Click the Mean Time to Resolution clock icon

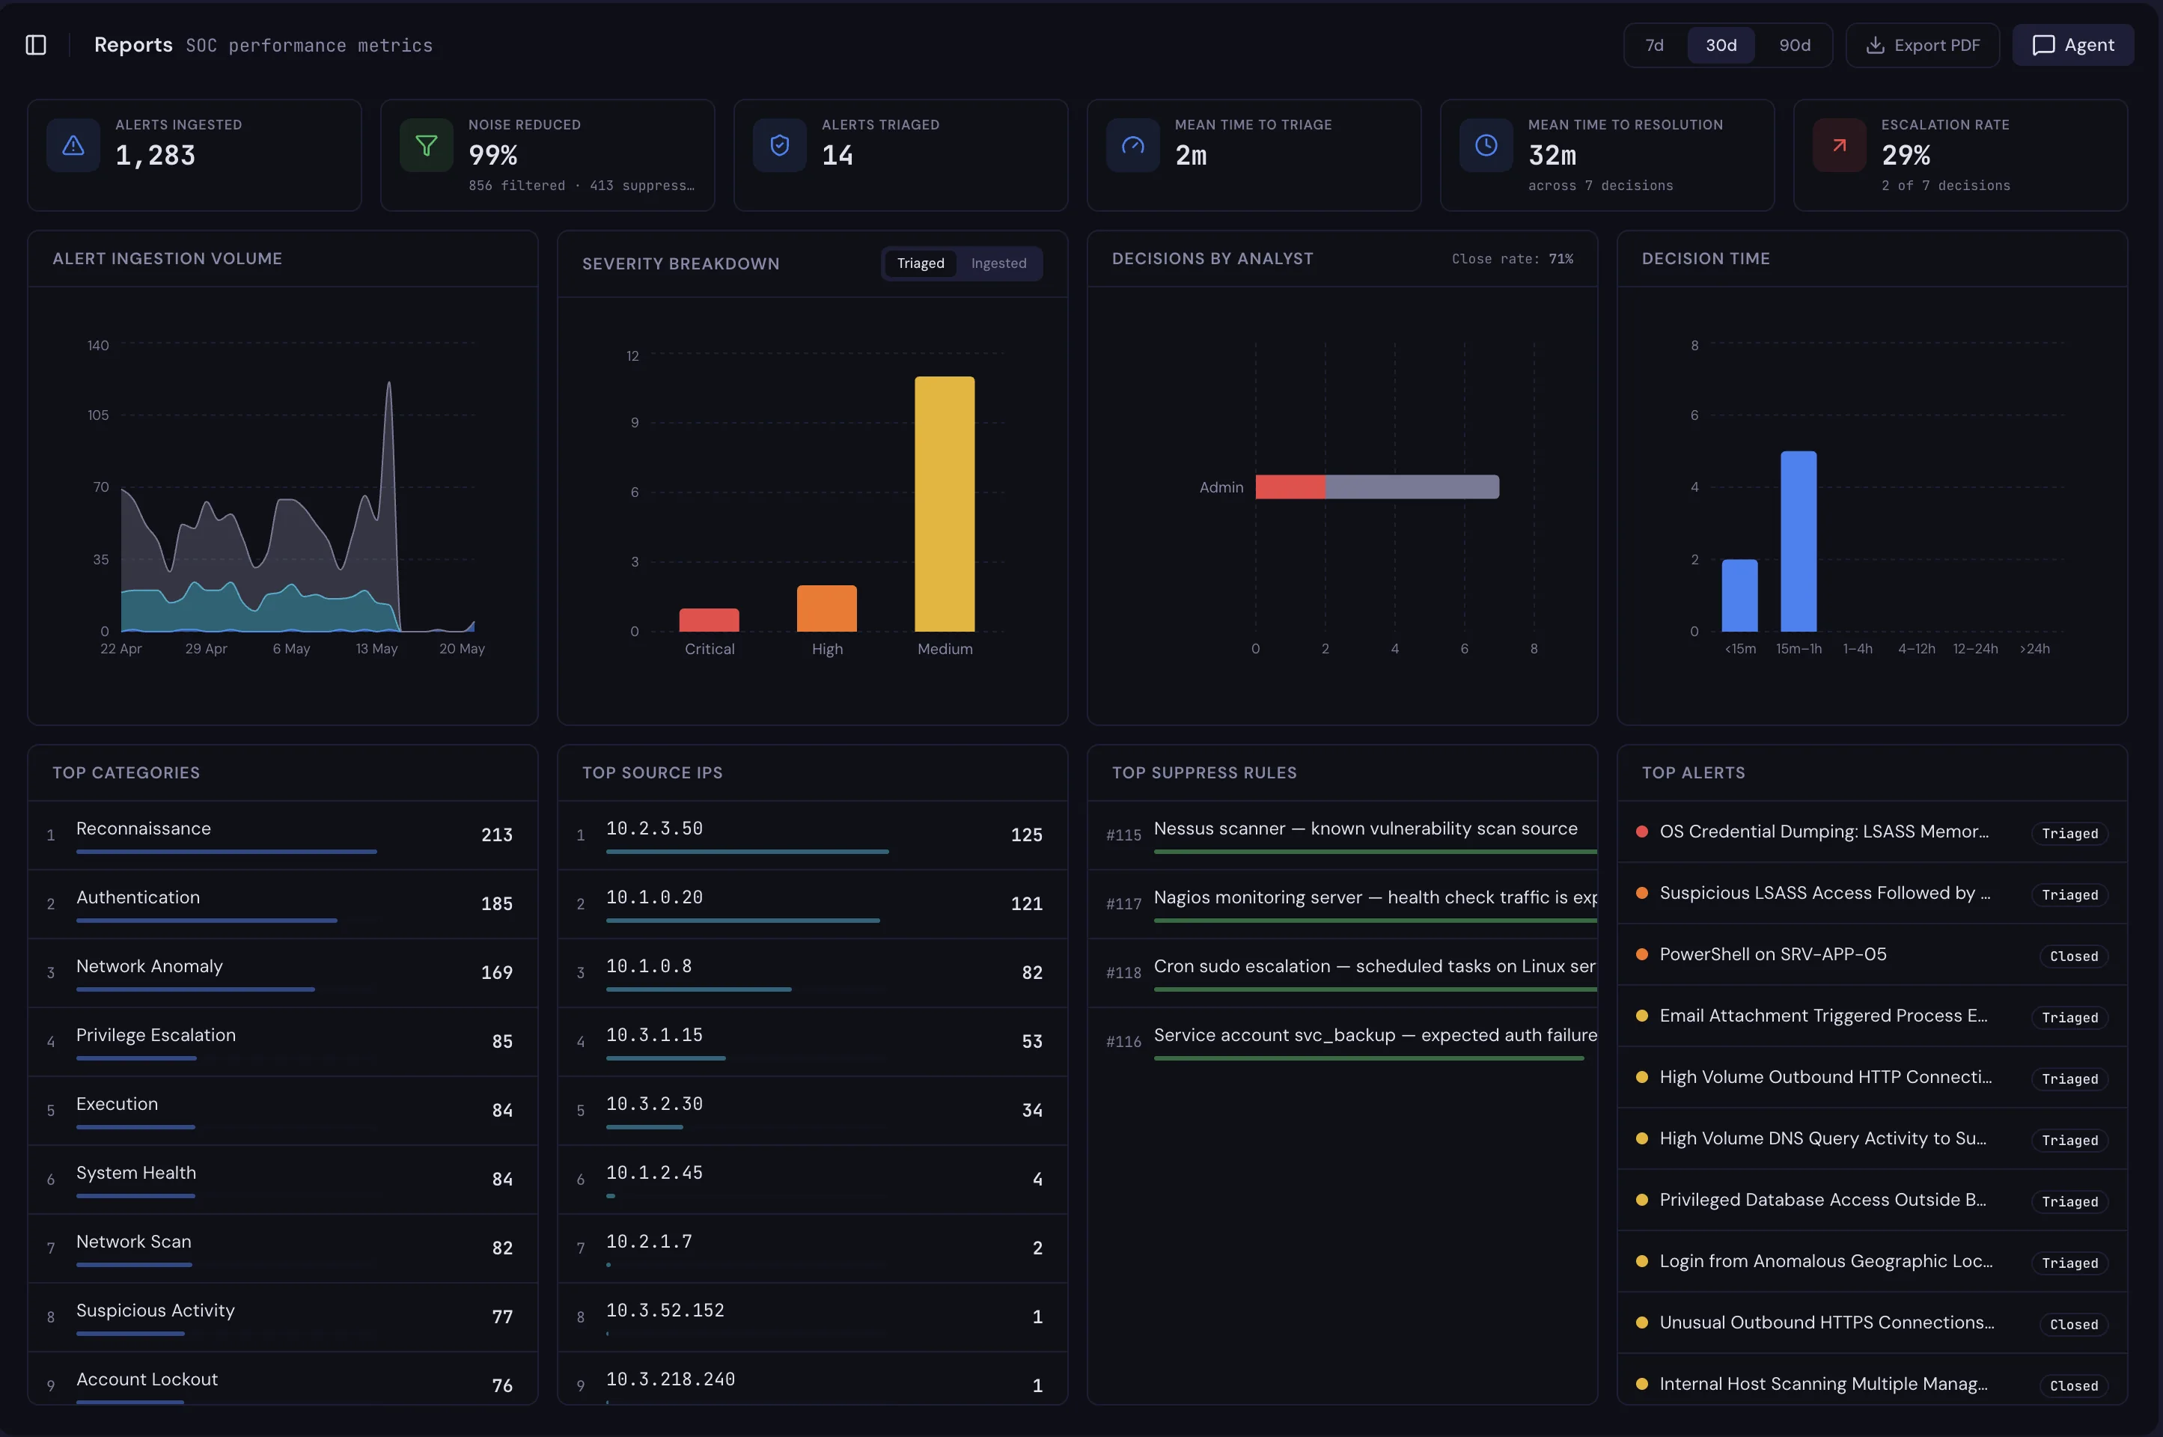point(1486,144)
